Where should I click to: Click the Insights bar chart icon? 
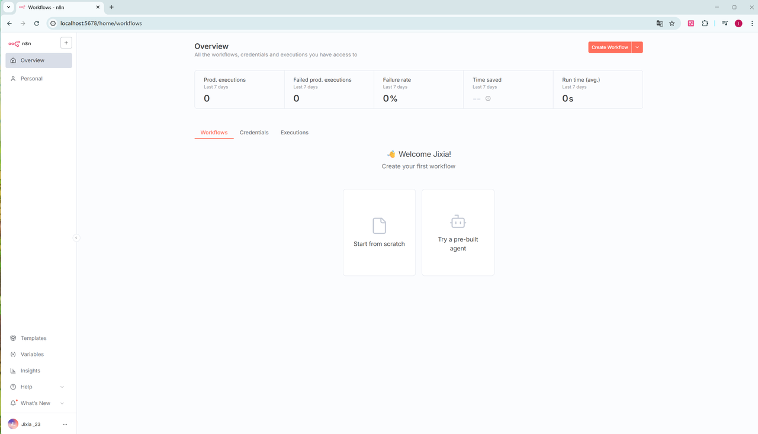[13, 371]
